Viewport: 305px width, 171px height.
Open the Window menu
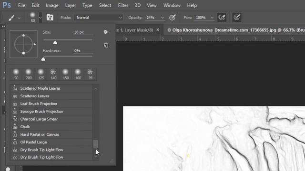[172, 5]
